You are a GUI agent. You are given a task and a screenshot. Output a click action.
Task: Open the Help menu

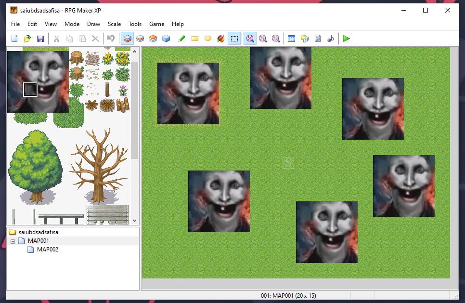178,24
